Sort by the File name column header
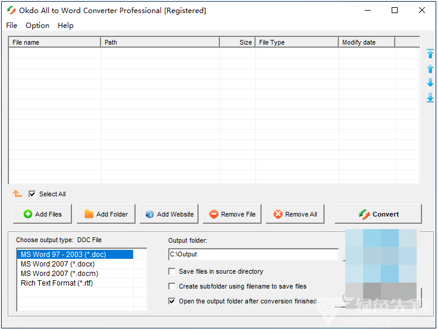This screenshot has height=329, width=438. (55, 42)
